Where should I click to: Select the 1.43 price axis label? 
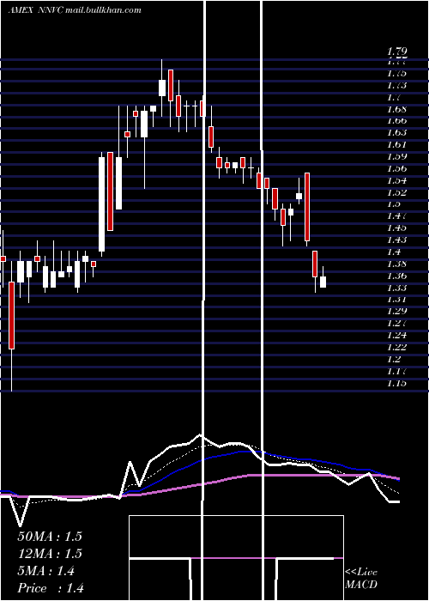[397, 240]
